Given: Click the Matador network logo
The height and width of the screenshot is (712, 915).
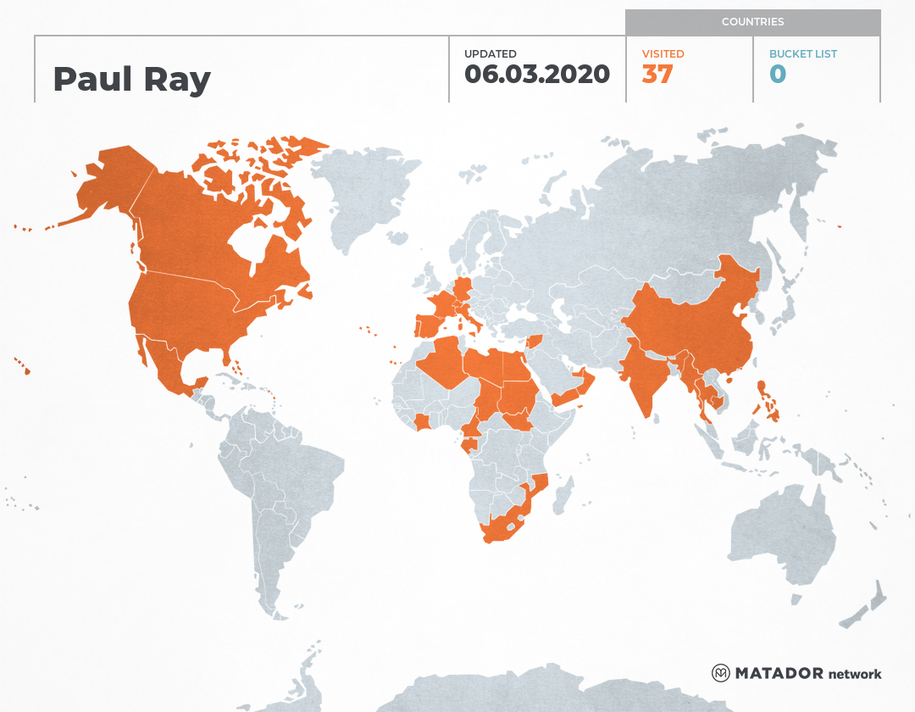Looking at the screenshot, I should (796, 674).
